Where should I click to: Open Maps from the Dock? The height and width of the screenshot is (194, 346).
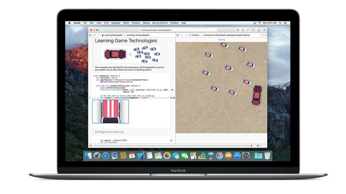(158, 156)
